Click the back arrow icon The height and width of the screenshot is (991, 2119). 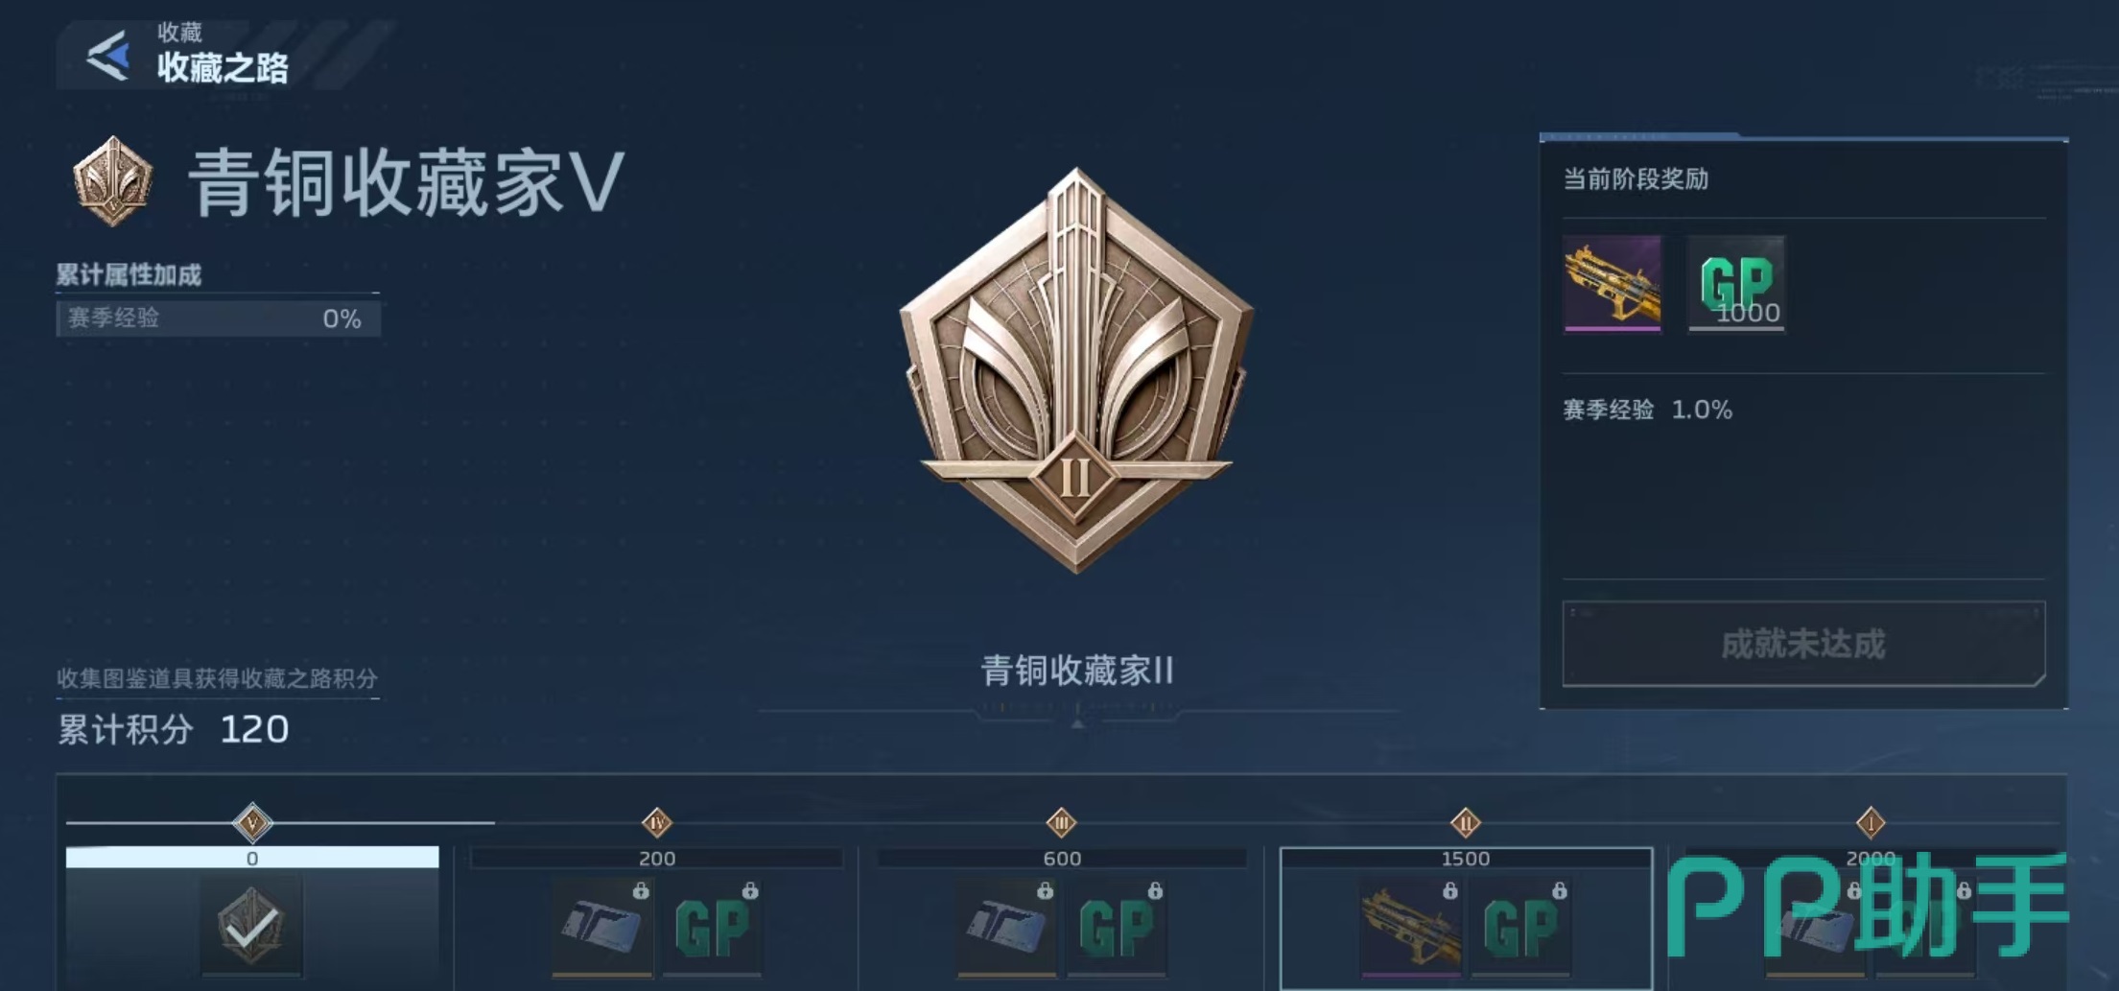tap(108, 56)
